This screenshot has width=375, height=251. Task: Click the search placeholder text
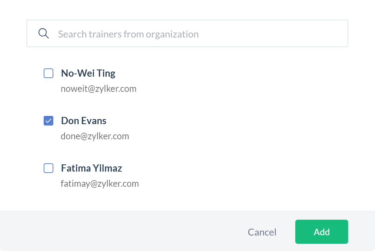point(128,34)
